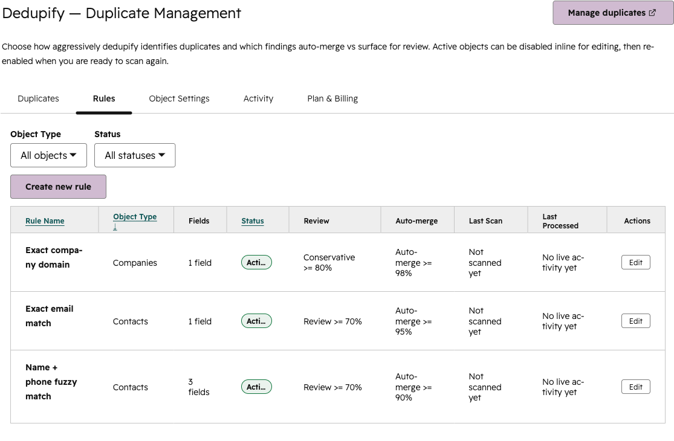Click 'Contacts' in Name + phone fuzzy match row
Screen dimensions: 674x441
130,387
